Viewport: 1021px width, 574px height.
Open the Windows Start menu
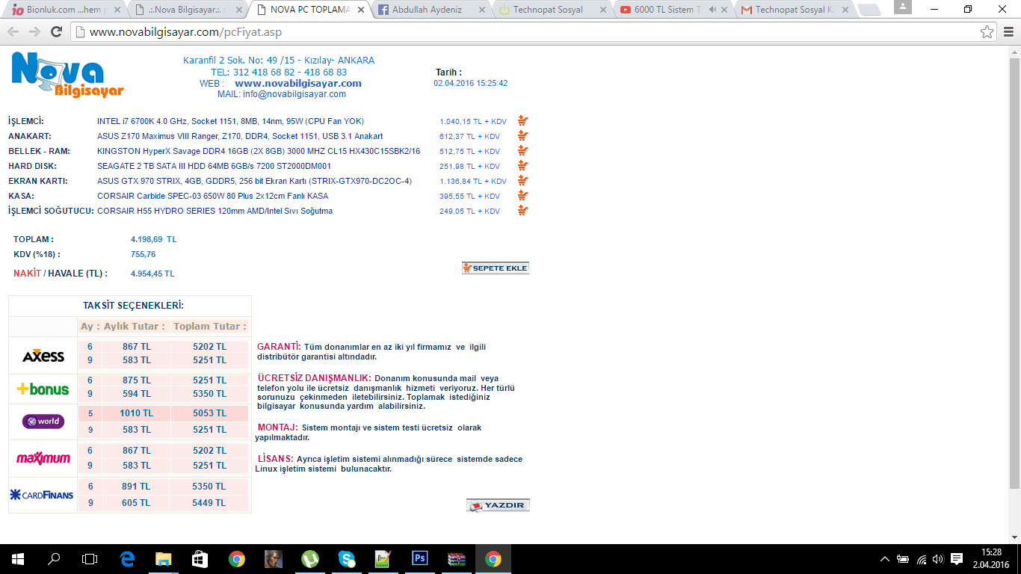pos(17,558)
